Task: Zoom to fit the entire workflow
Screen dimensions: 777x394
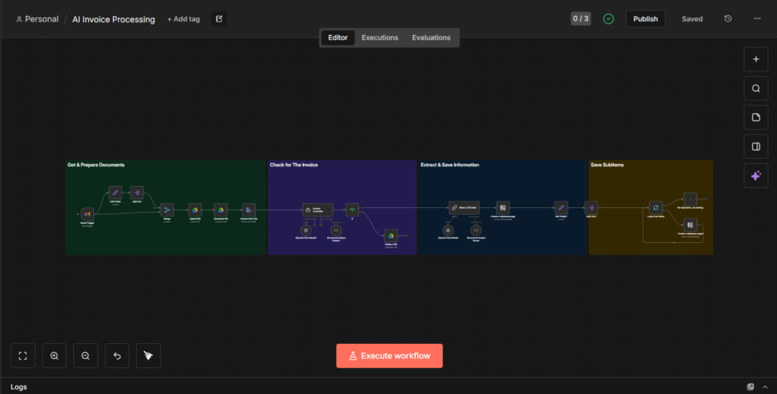Action: (x=23, y=355)
